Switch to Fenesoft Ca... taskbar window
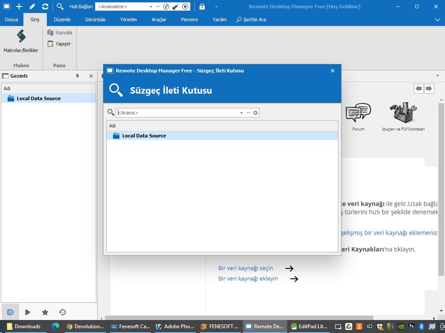This screenshot has width=445, height=333. [x=130, y=326]
